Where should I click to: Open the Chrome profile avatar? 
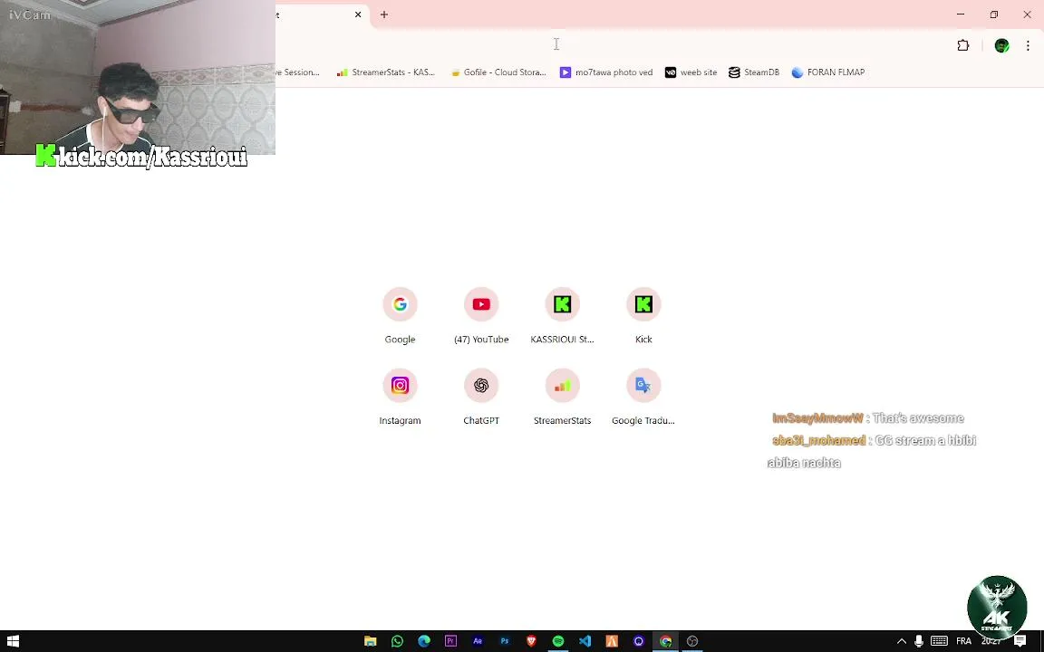pos(1001,45)
